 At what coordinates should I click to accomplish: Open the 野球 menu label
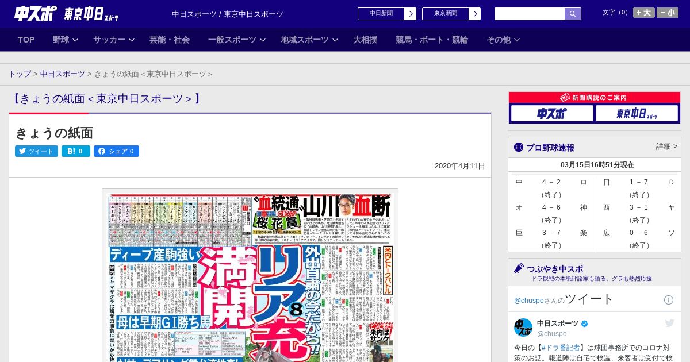(61, 40)
